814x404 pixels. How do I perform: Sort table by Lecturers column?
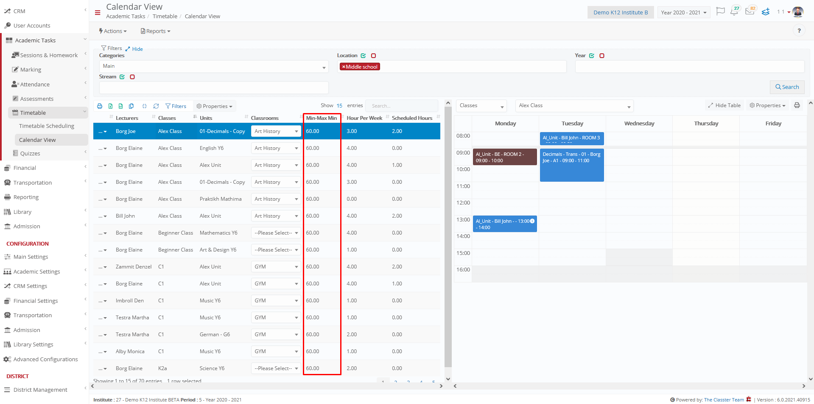click(127, 118)
